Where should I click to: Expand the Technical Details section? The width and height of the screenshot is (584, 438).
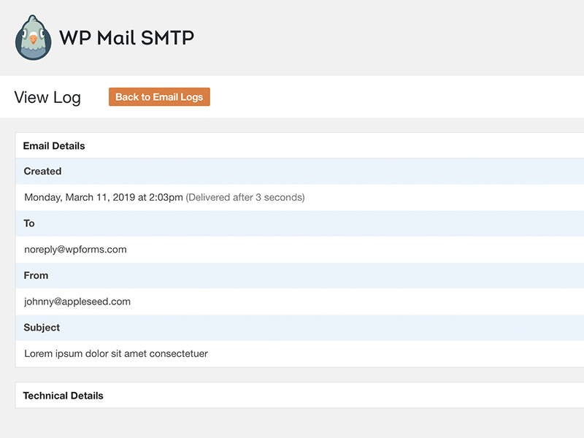tap(64, 396)
